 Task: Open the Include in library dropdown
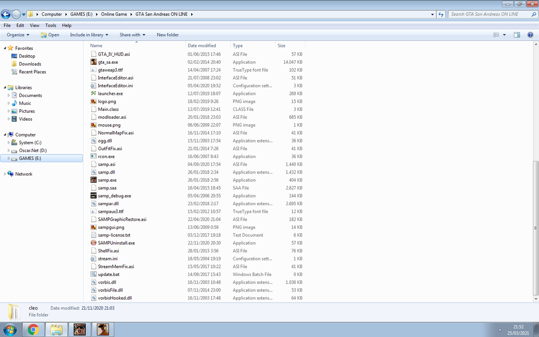pos(89,35)
